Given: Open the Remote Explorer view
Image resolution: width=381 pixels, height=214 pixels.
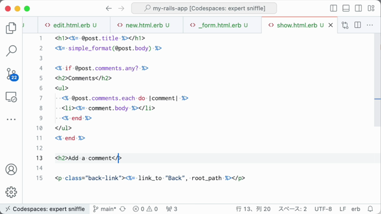Looking at the screenshot, I should click(x=11, y=97).
